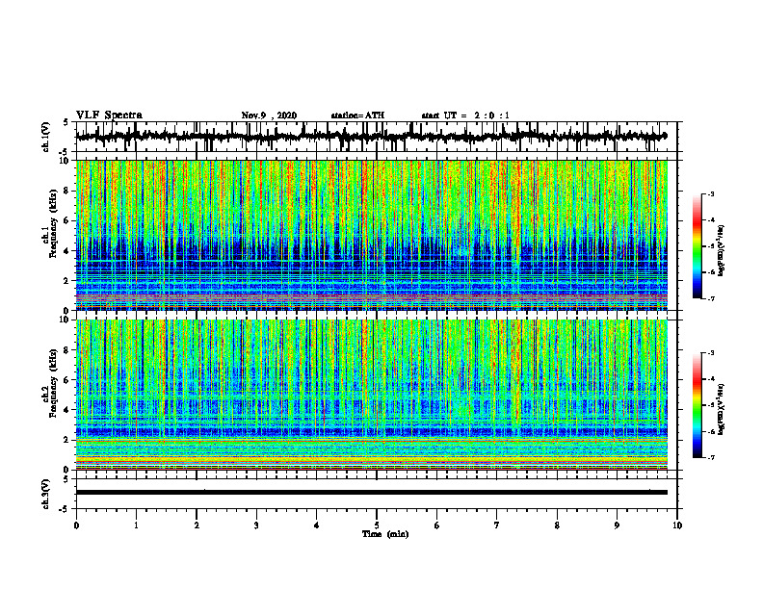
Task: Click time axis tick label "6"
Action: click(436, 525)
